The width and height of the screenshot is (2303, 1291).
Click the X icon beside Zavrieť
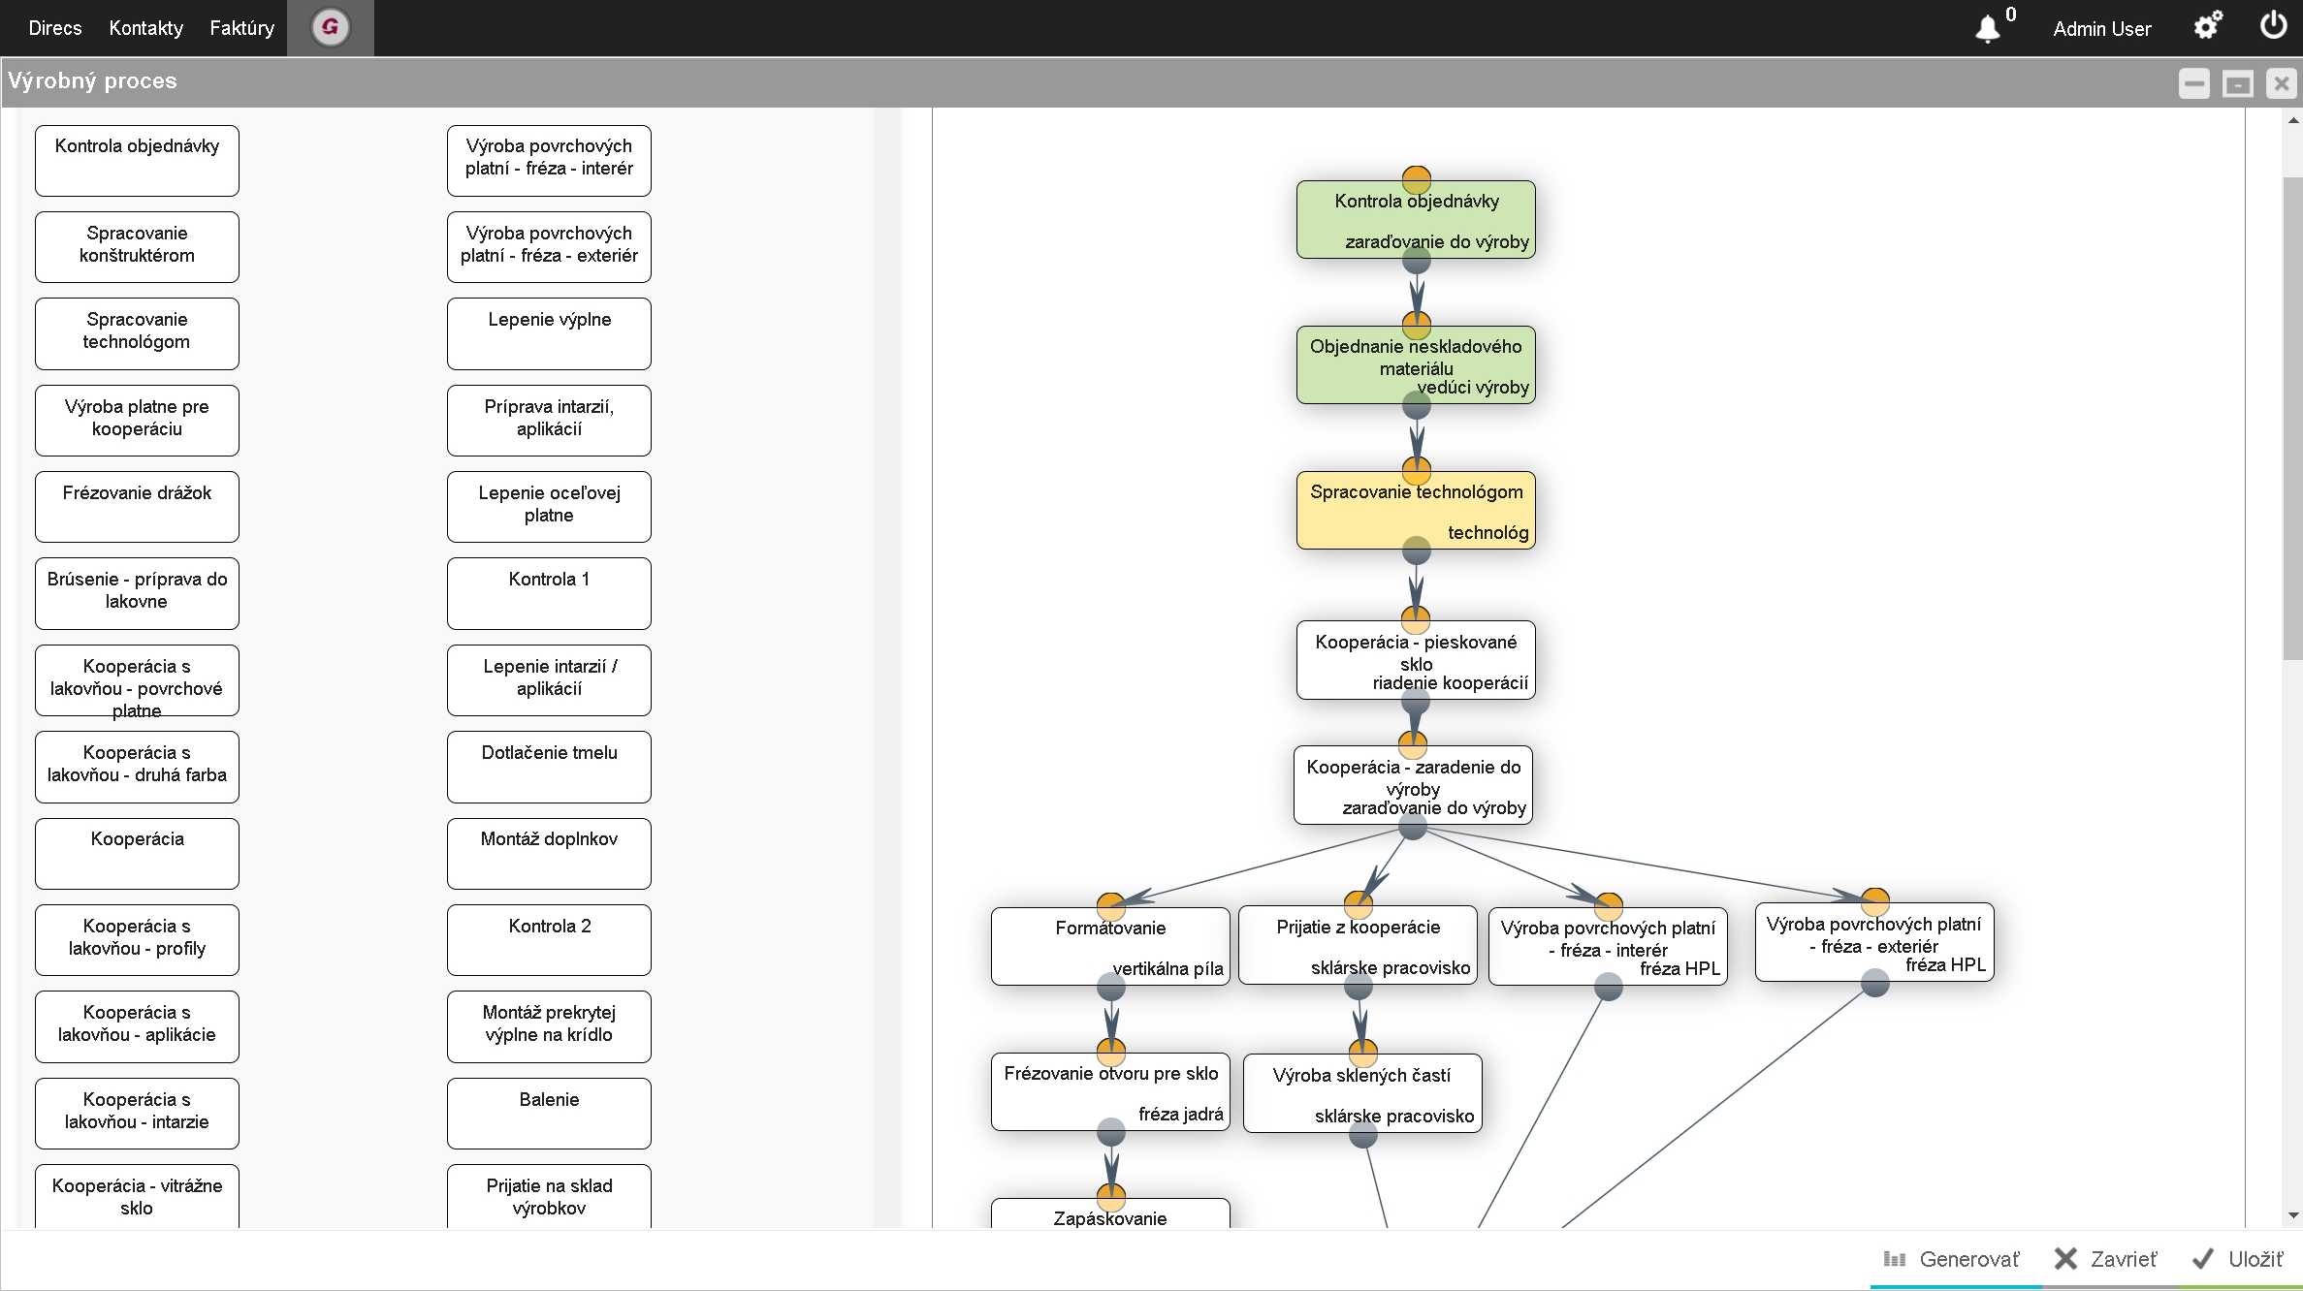pyautogui.click(x=2065, y=1259)
